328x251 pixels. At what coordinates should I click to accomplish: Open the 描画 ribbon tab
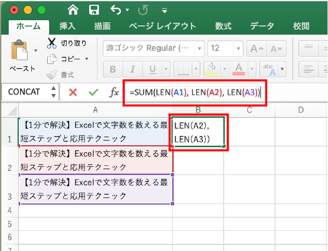(x=102, y=26)
